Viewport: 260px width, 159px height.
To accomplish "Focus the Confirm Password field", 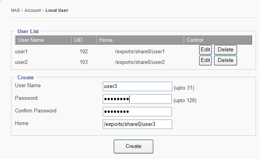I will pos(137,112).
